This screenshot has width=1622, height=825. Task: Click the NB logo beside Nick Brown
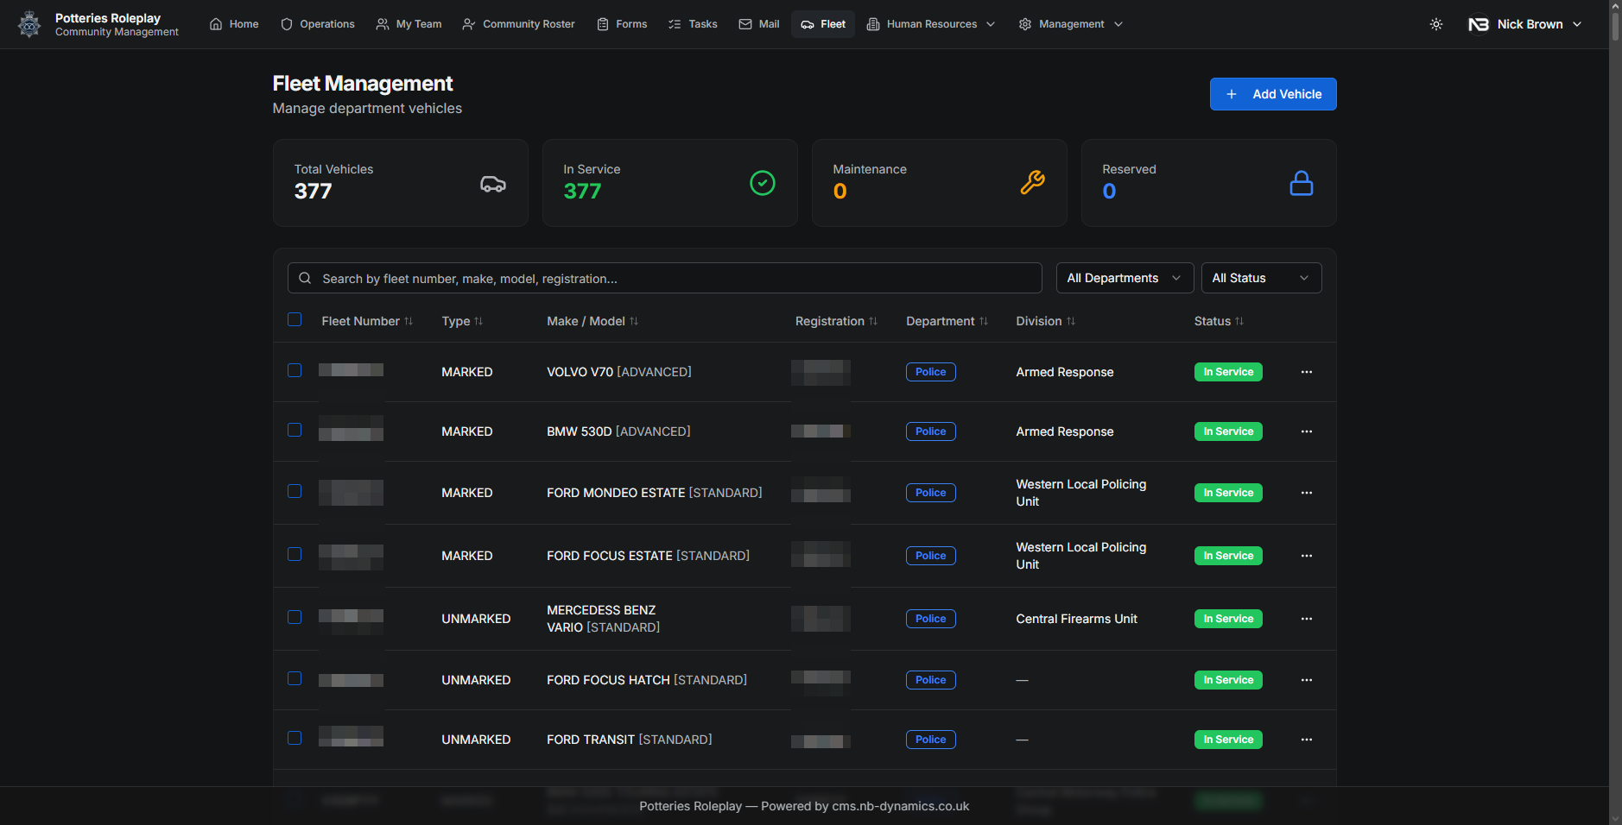click(1479, 24)
